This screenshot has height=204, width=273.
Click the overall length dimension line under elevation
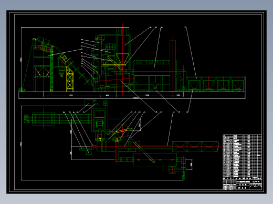[132, 98]
